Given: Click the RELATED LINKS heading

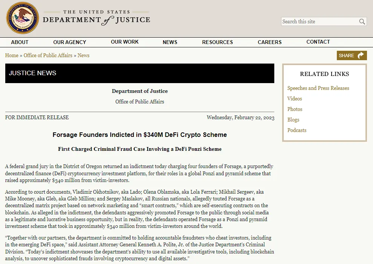Looking at the screenshot, I should pos(324,74).
